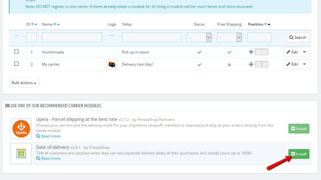Select the My carrier row checkbox
This screenshot has width=321, height=180.
point(16,64)
